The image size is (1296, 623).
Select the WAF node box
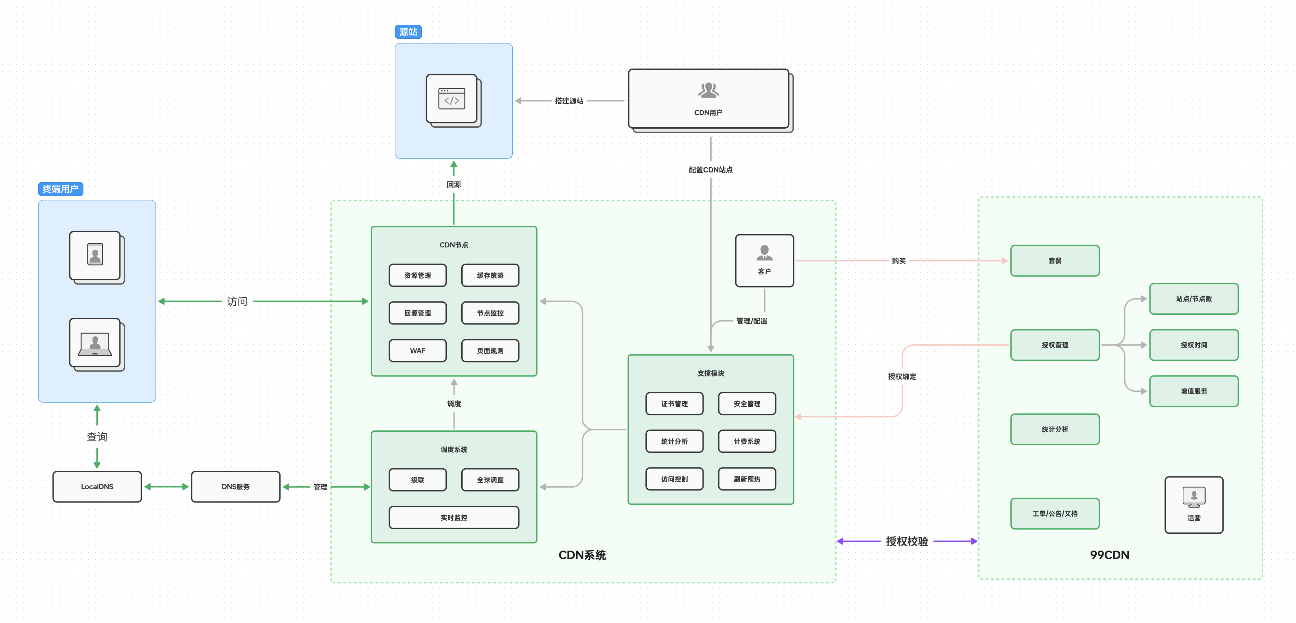(x=417, y=351)
